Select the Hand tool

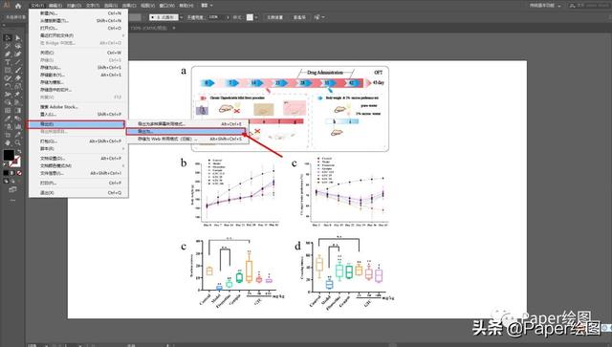(8, 142)
